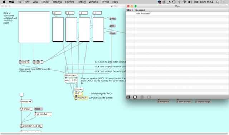Click the grayed back-arrow icon in Max window
Image resolution: width=229 pixels, height=135 pixels.
149,97
